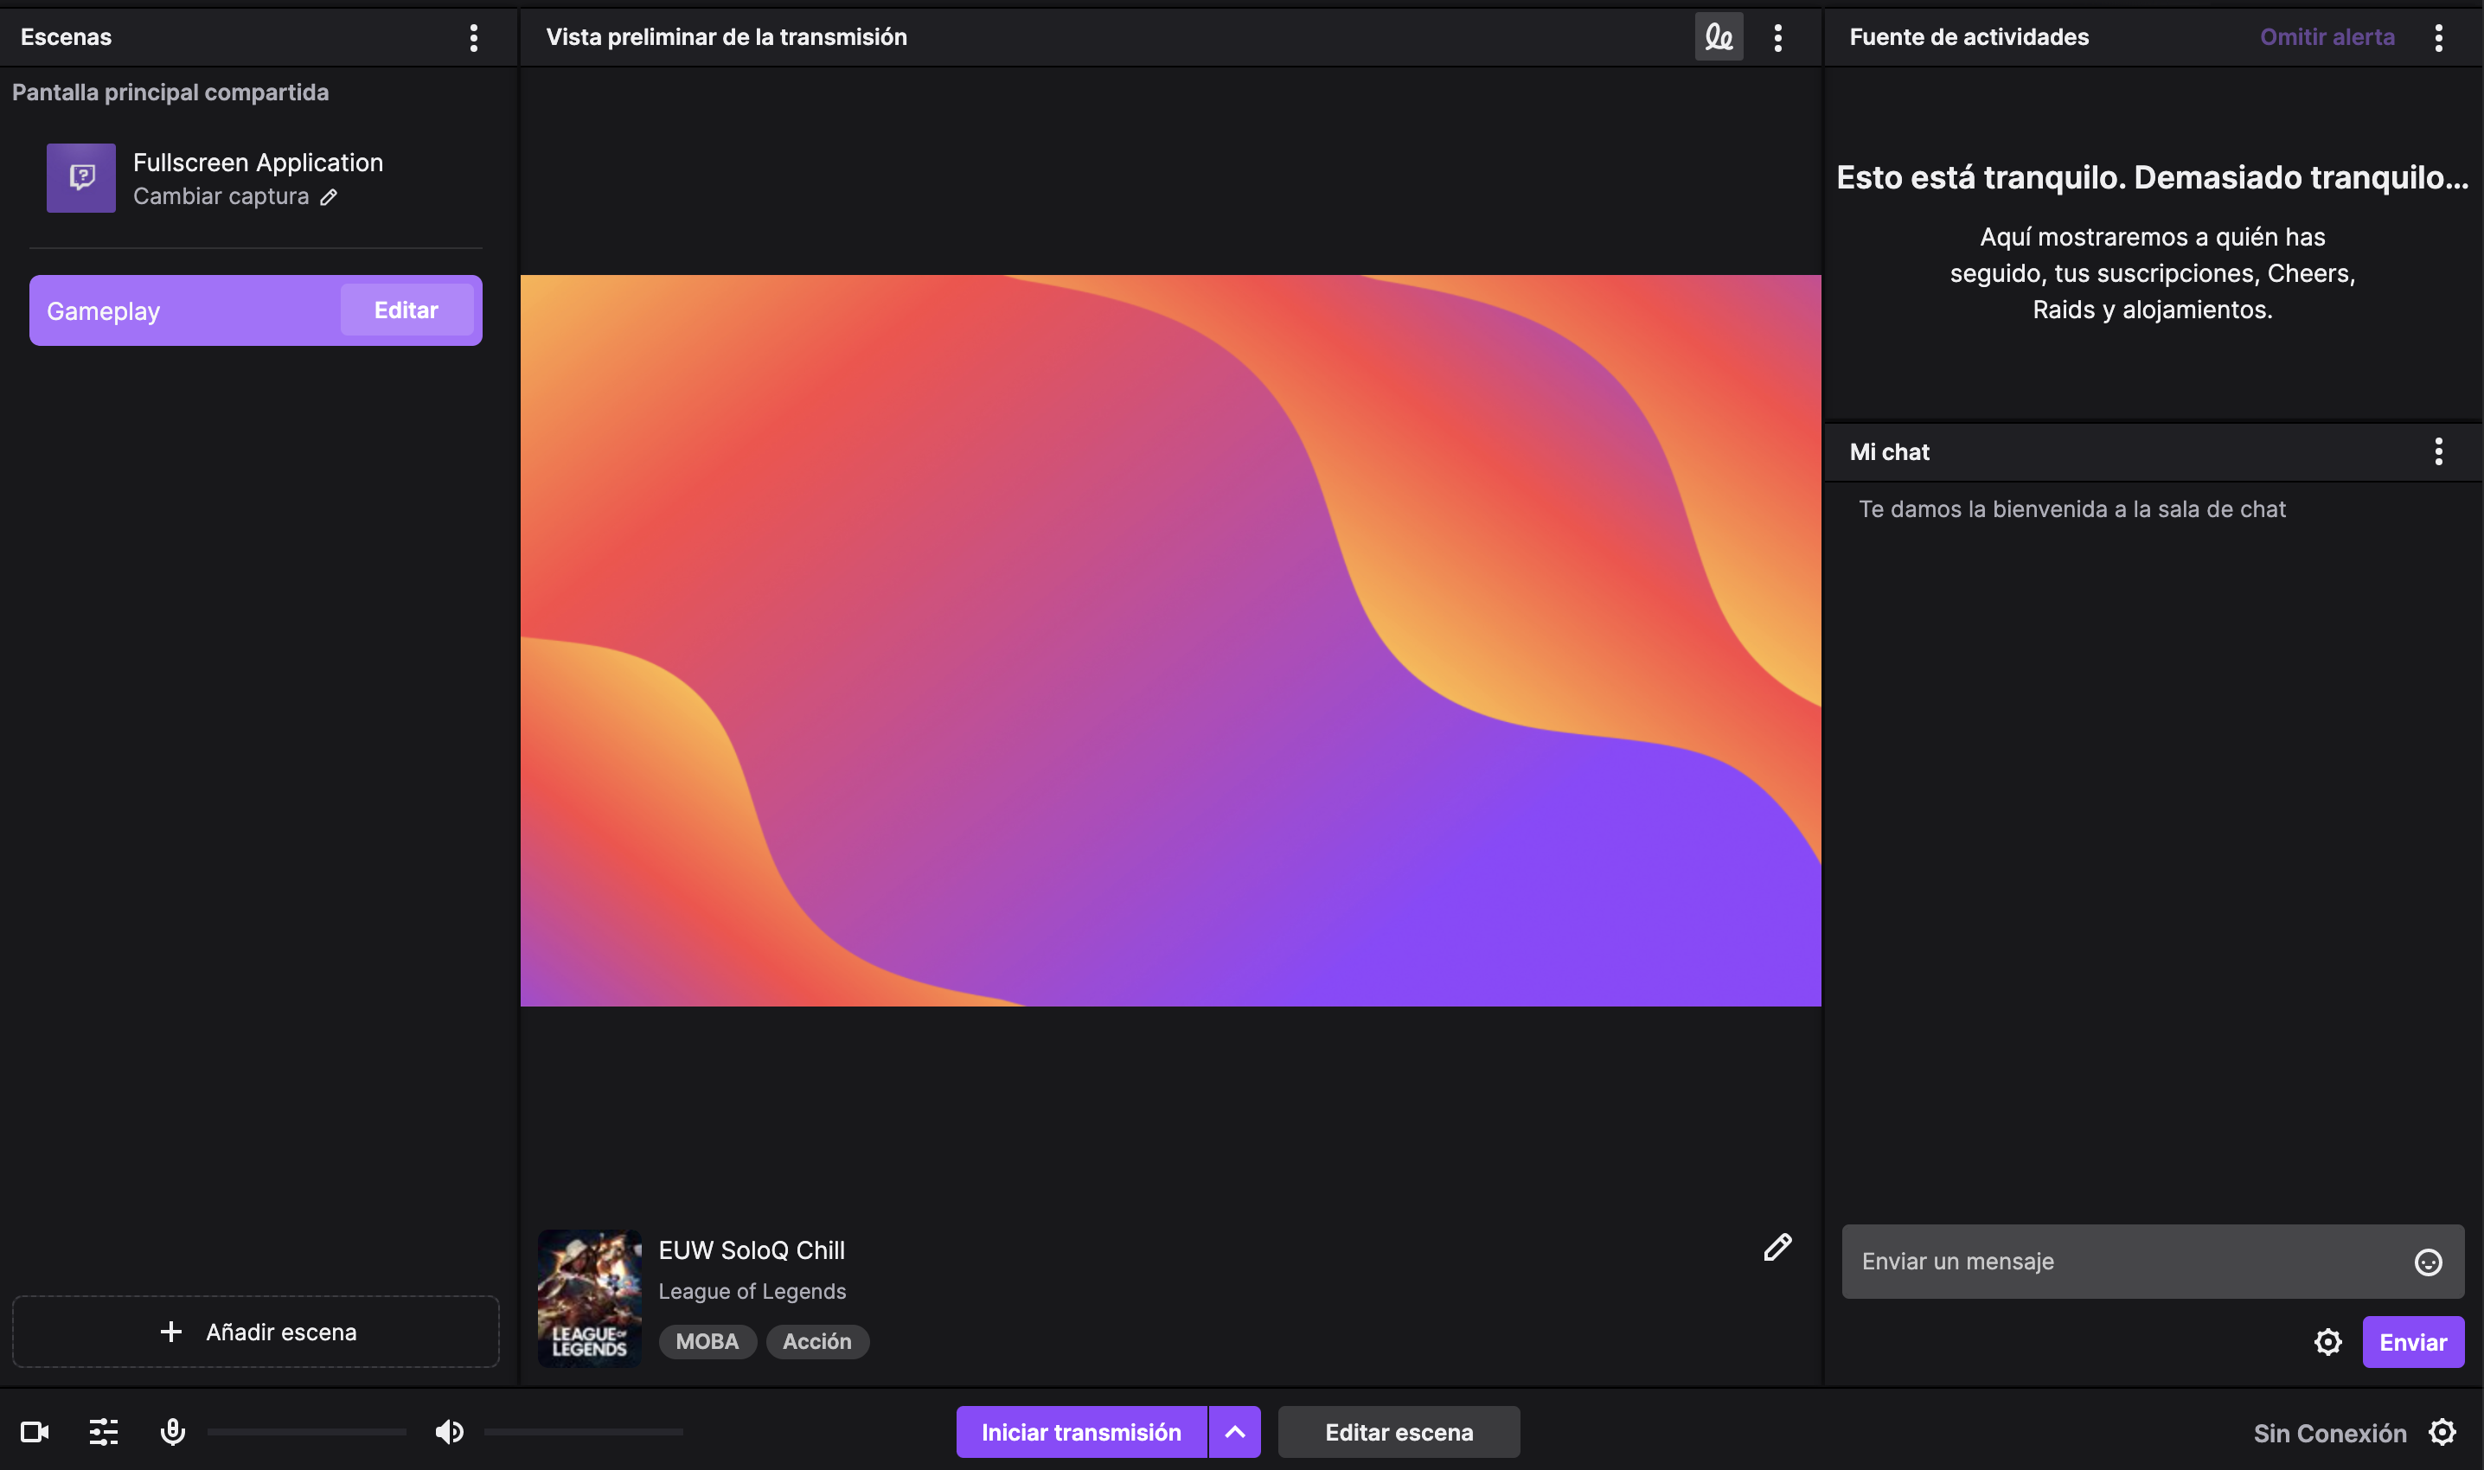2484x1470 pixels.
Task: Click the Enviar un mensaje field
Action: click(x=2152, y=1262)
